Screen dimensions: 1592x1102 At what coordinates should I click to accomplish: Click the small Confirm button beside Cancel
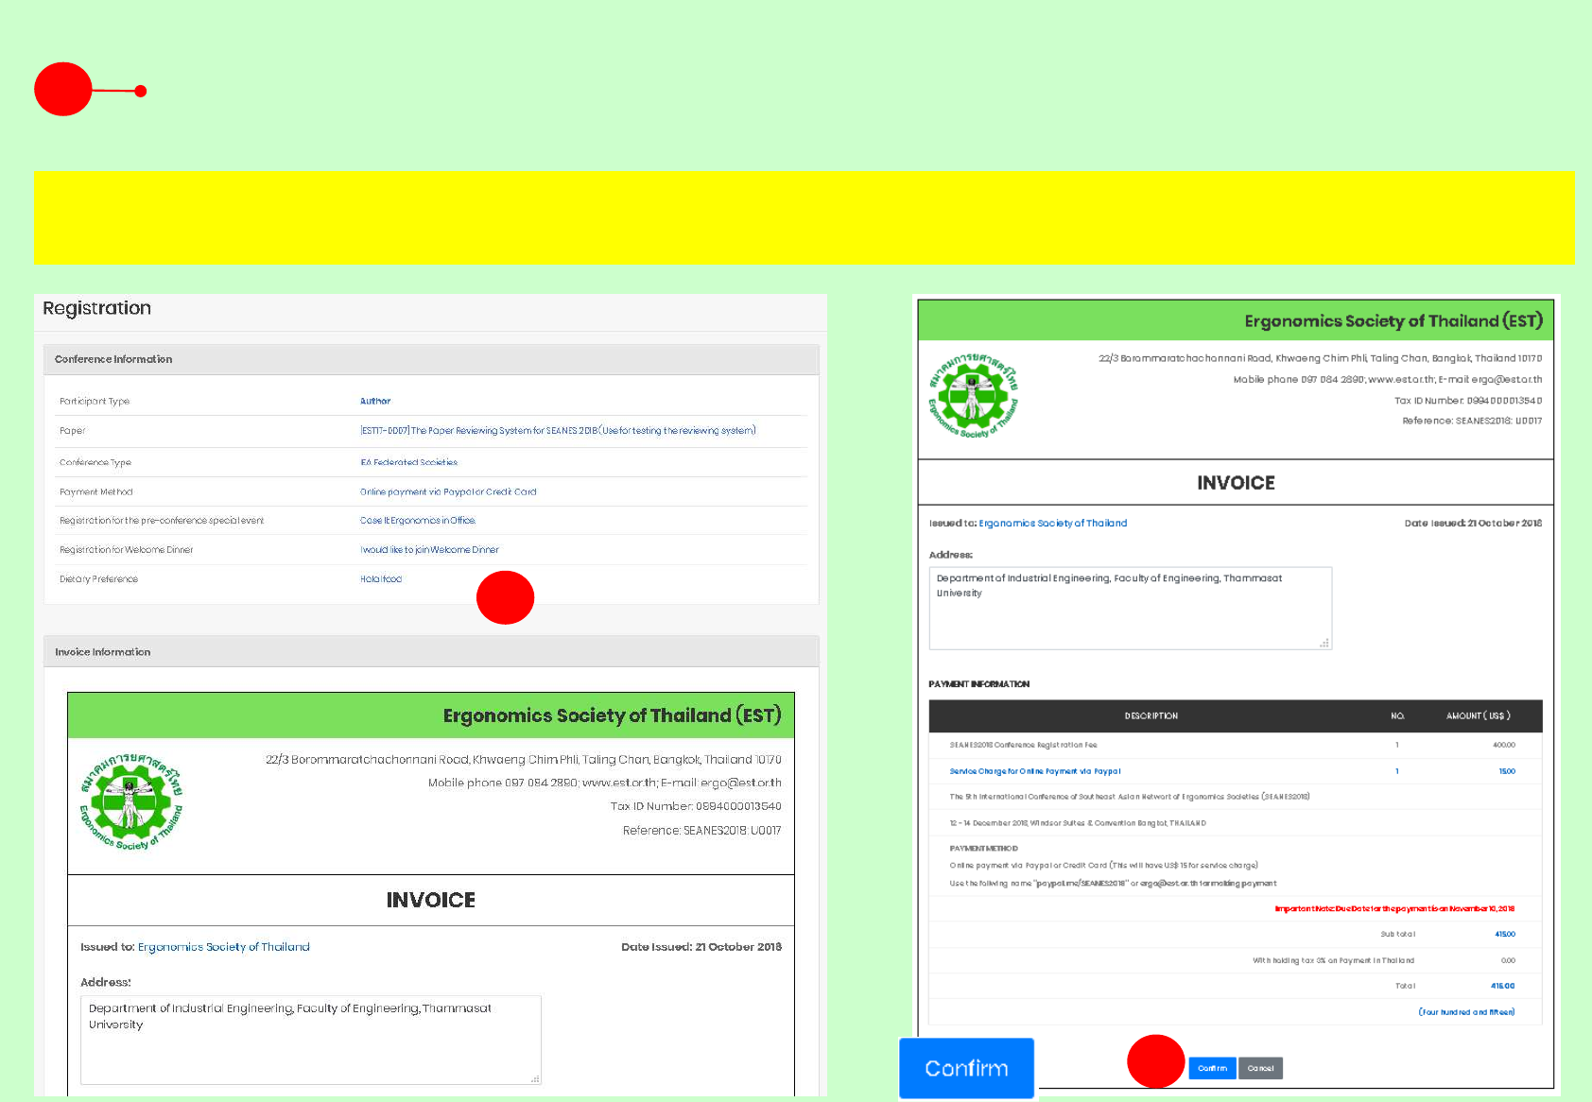tap(1212, 1068)
